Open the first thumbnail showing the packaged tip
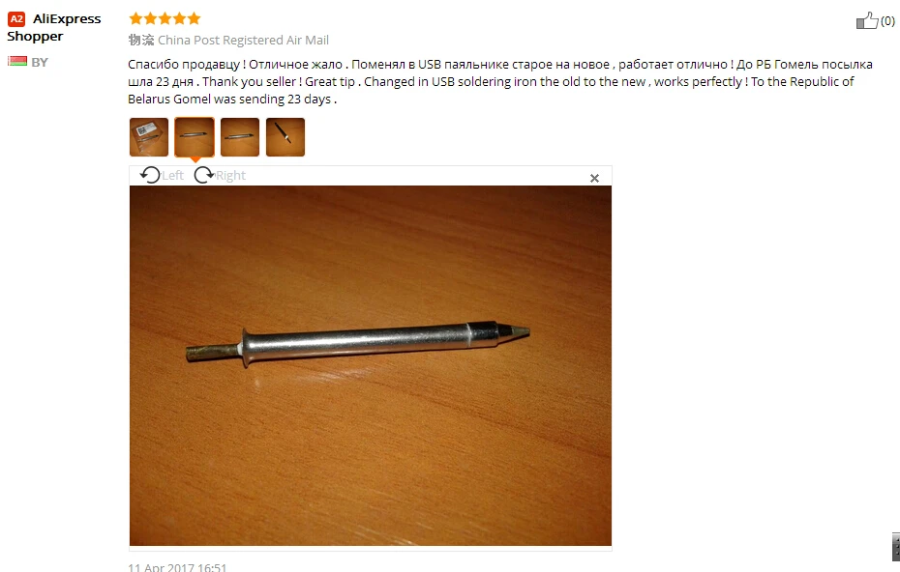Screen dimensions: 900x572 pos(149,137)
